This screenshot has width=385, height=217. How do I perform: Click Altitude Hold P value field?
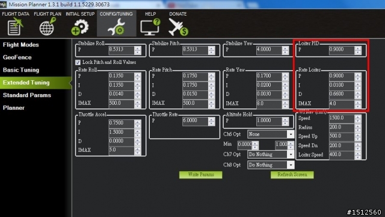[269, 121]
